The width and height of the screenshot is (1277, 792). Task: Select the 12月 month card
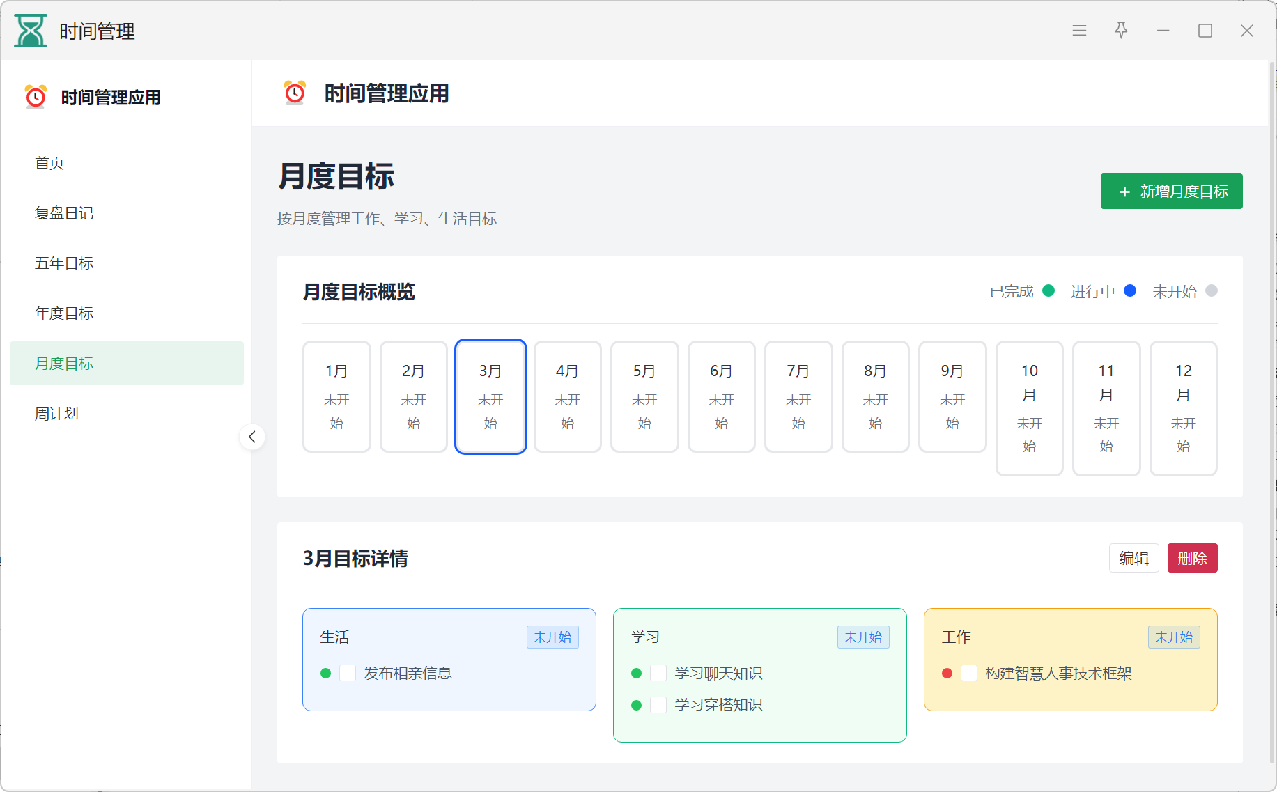[x=1183, y=408]
